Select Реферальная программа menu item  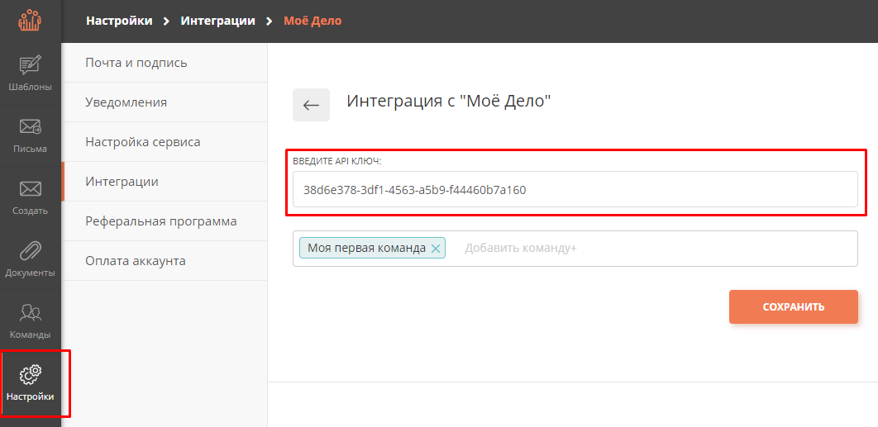[164, 221]
